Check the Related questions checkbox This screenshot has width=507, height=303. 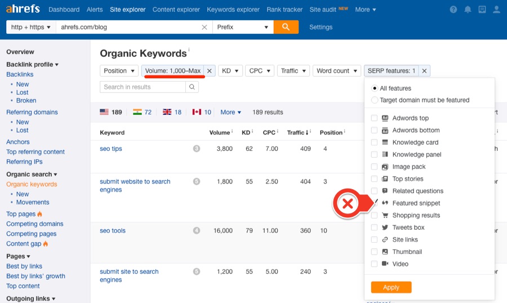(x=374, y=191)
